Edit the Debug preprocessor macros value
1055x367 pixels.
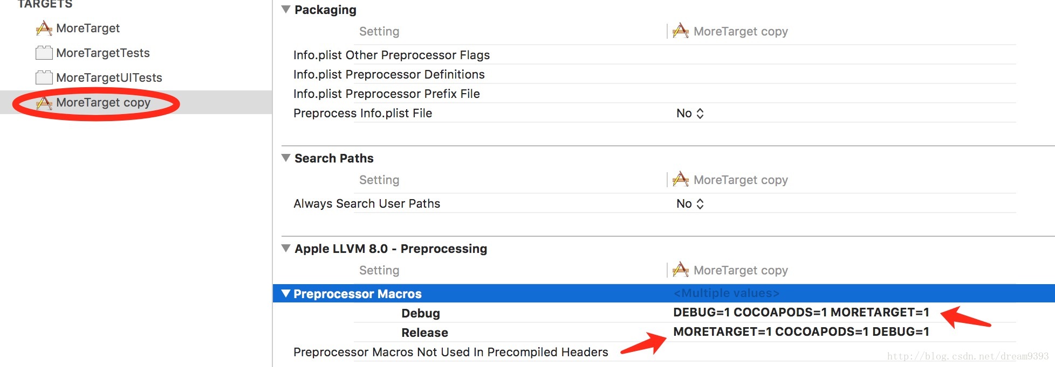[x=801, y=312]
